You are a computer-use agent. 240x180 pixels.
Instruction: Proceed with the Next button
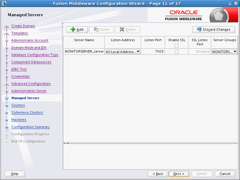tap(179, 174)
